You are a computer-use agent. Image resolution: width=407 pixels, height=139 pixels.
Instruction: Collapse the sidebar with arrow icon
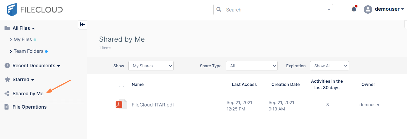click(x=83, y=25)
